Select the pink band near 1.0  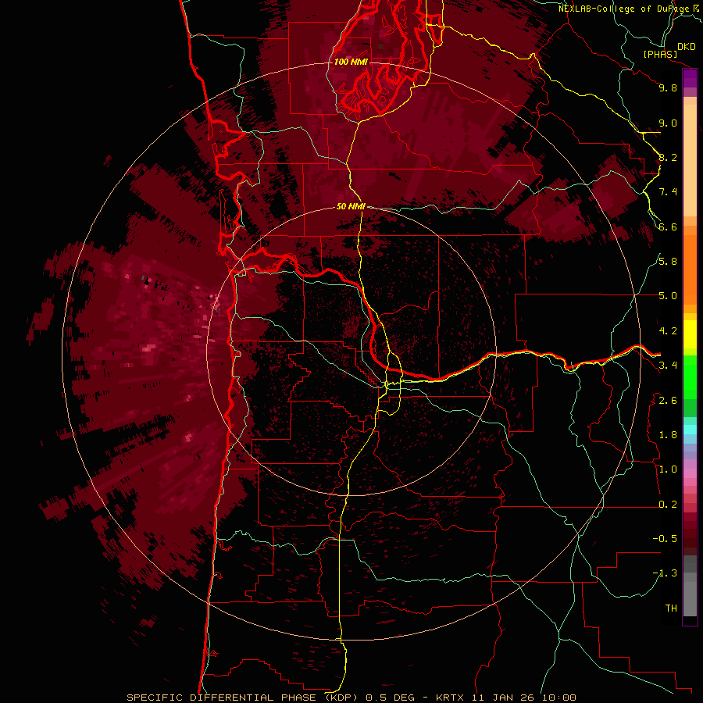[x=690, y=473]
